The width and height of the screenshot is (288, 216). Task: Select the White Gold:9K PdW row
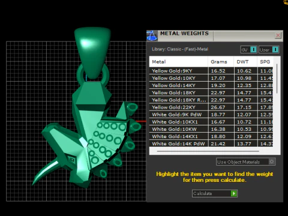(x=211, y=115)
